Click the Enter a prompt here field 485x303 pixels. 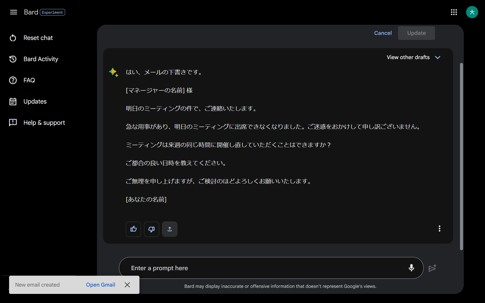227,268
